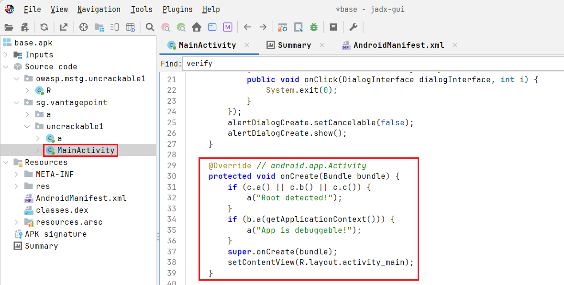
Task: Collapse the Source code node
Action: (6, 66)
